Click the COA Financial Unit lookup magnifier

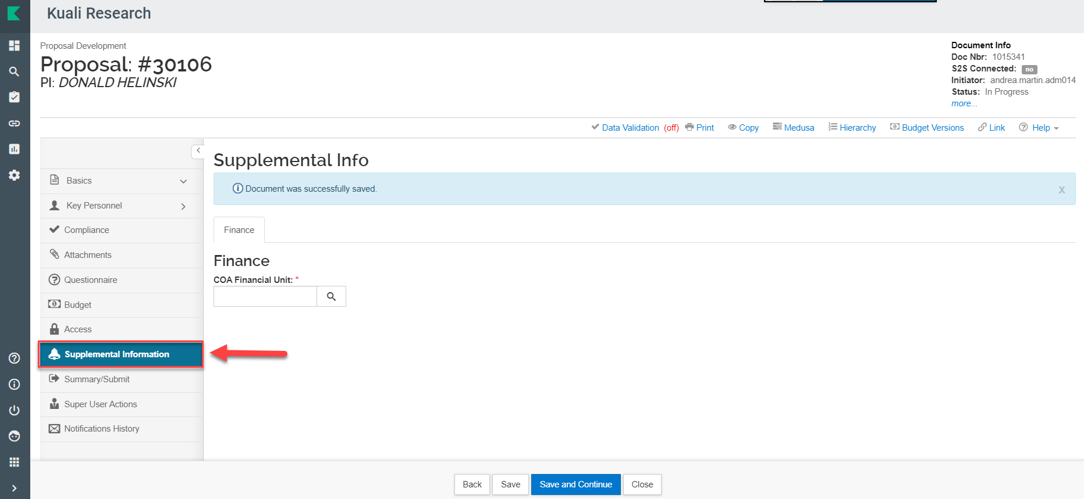point(331,296)
